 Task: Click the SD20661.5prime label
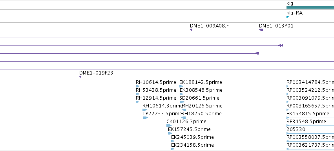tap(199, 98)
